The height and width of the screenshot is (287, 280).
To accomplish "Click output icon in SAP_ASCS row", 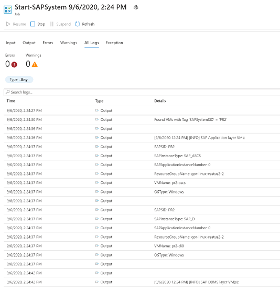I will point(97,156).
